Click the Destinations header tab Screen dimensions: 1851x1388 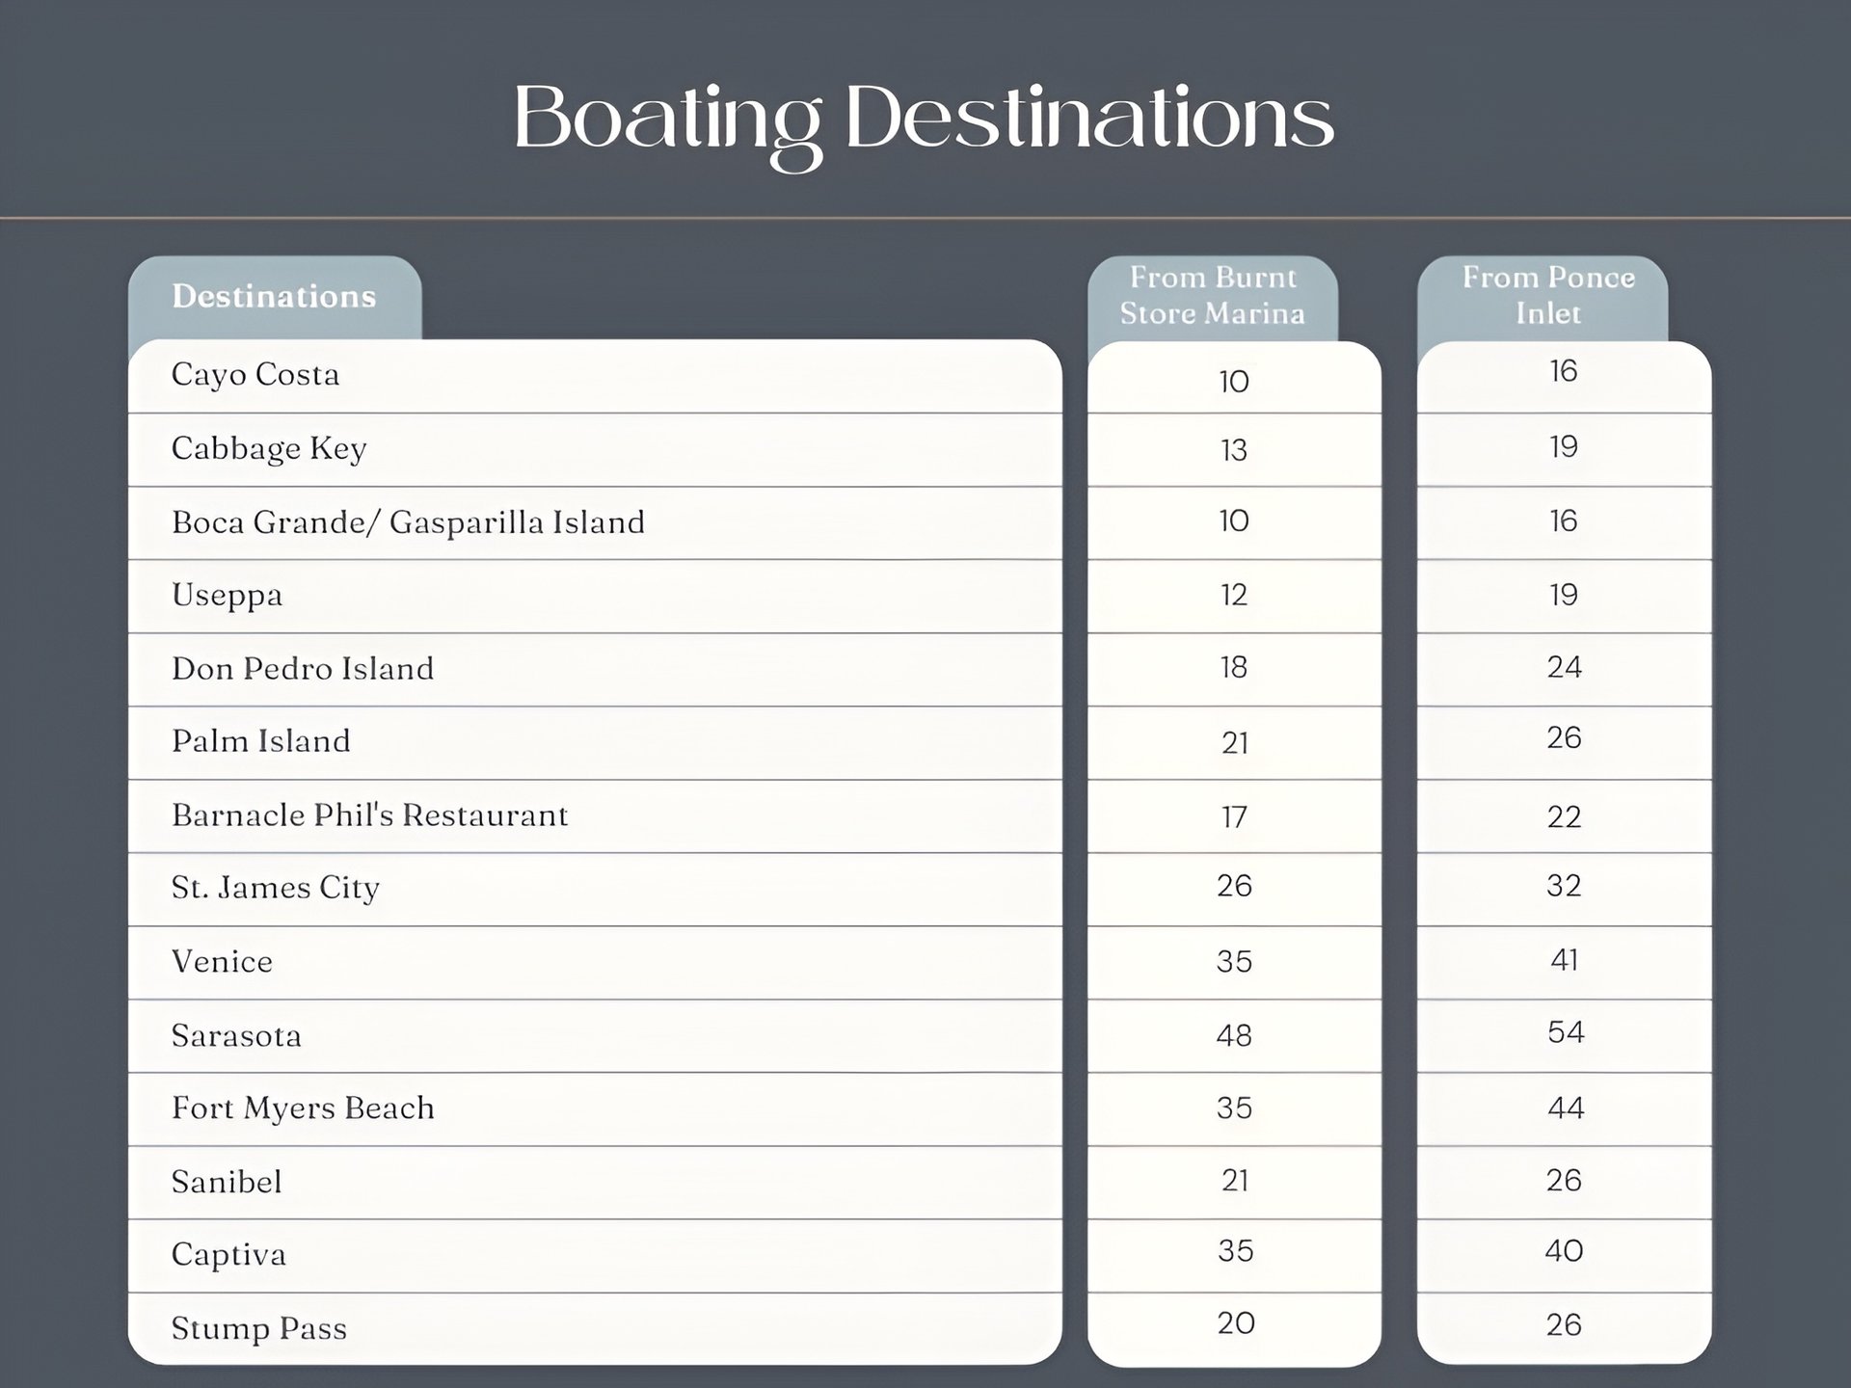tap(274, 297)
